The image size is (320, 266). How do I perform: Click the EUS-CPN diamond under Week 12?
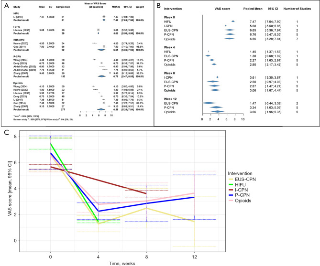(x=209, y=103)
